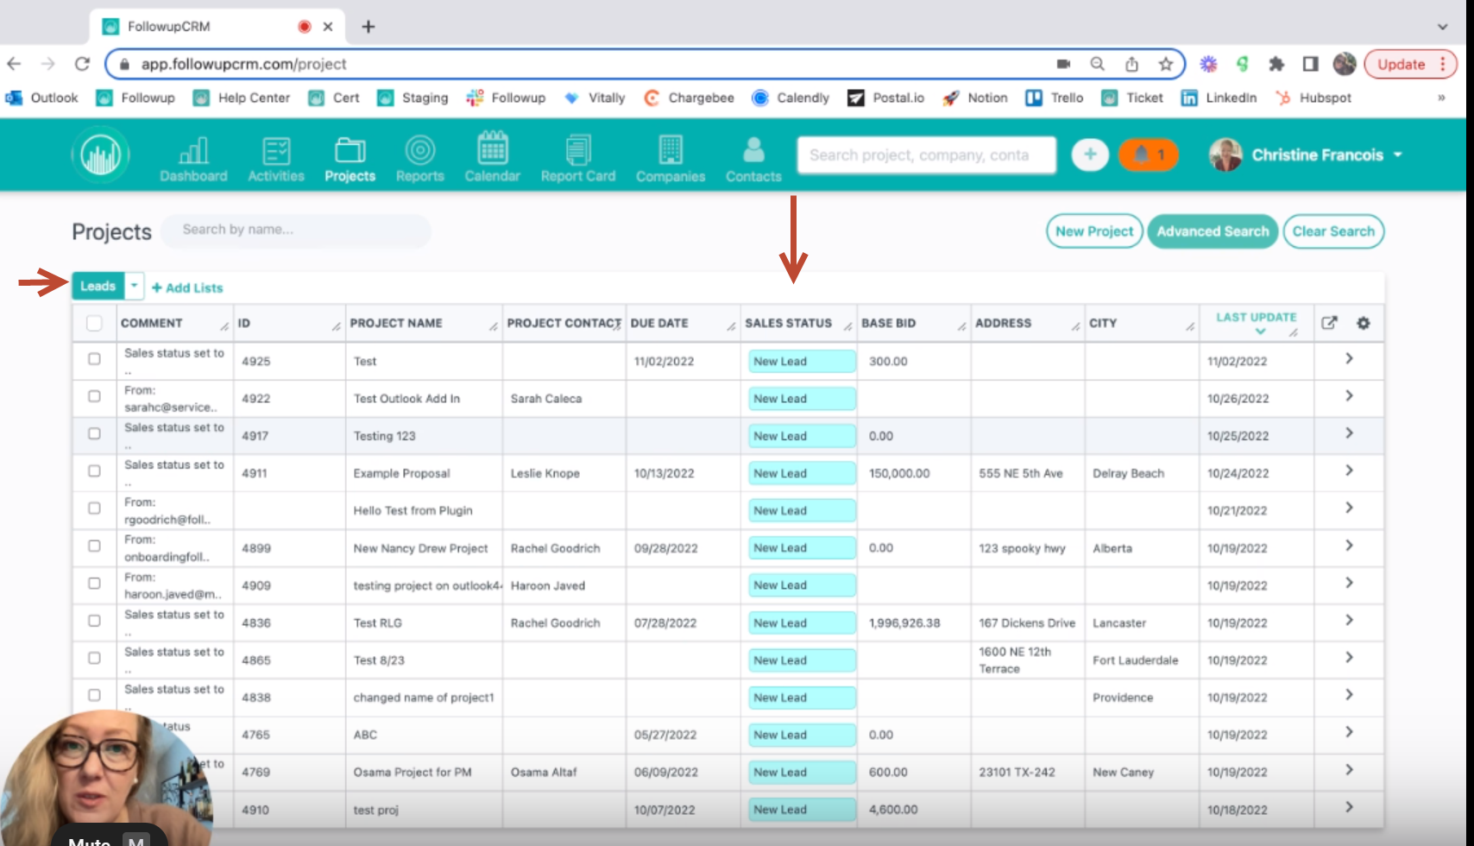Click the plus icon to add a new item
This screenshot has width=1474, height=846.
point(1090,155)
